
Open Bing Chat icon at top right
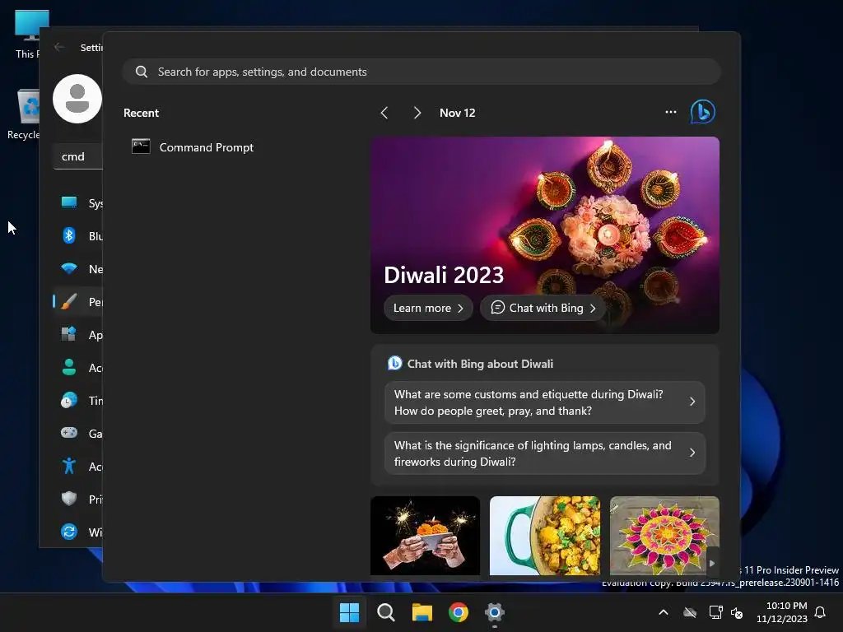702,112
